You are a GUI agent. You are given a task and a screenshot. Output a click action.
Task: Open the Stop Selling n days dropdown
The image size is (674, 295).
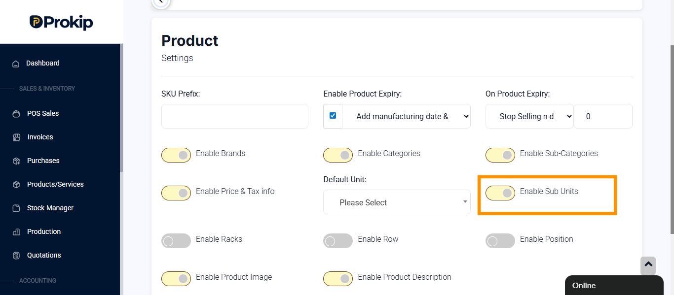click(529, 116)
